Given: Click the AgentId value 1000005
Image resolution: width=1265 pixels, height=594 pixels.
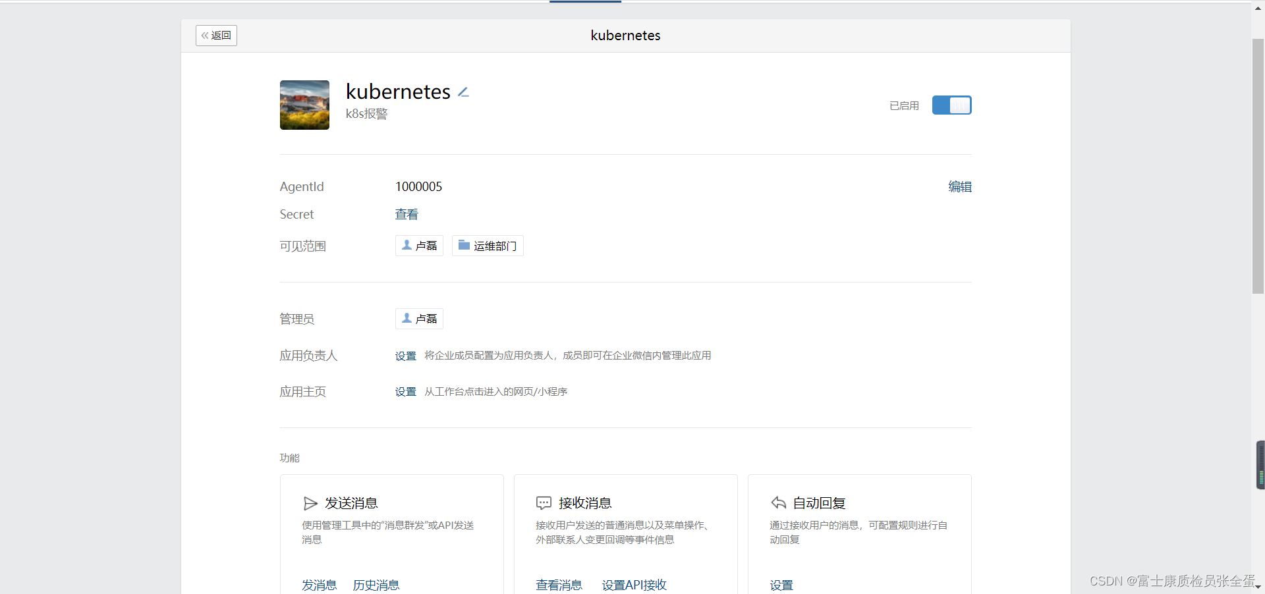Looking at the screenshot, I should pyautogui.click(x=418, y=187).
